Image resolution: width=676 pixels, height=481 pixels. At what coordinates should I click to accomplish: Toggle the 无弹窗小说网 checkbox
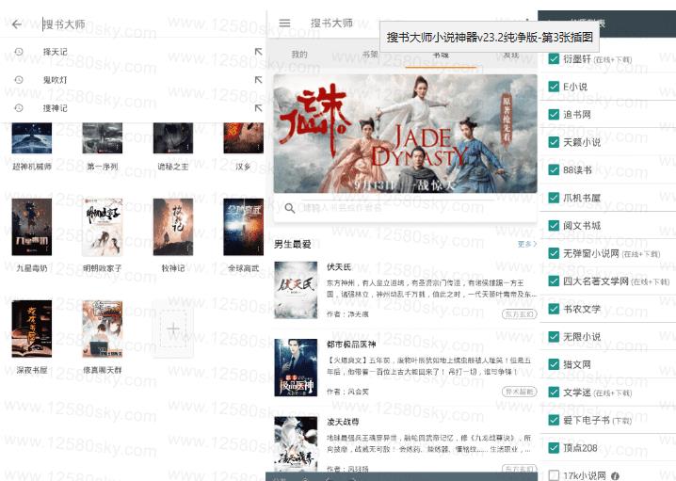coord(554,253)
